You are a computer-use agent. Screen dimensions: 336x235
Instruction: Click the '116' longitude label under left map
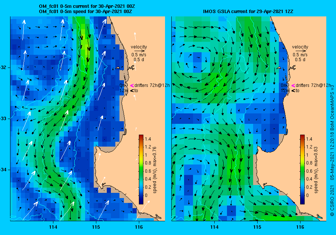coord(139,227)
